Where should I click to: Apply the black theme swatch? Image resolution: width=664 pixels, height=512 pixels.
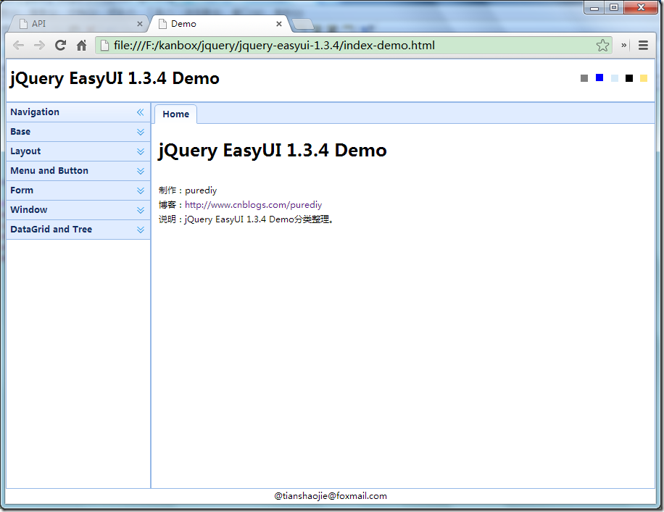(x=629, y=78)
